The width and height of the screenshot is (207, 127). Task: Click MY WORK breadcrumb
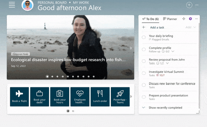(x=81, y=3)
